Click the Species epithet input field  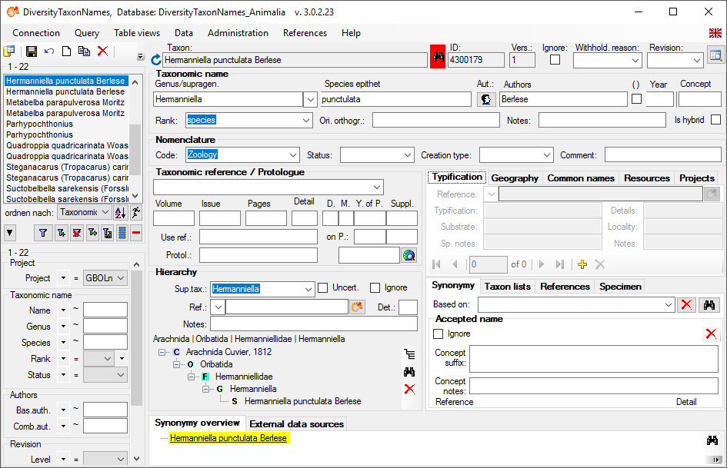[395, 99]
